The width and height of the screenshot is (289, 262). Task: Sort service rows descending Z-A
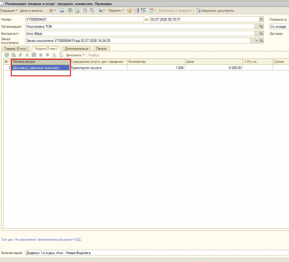tap(61, 55)
